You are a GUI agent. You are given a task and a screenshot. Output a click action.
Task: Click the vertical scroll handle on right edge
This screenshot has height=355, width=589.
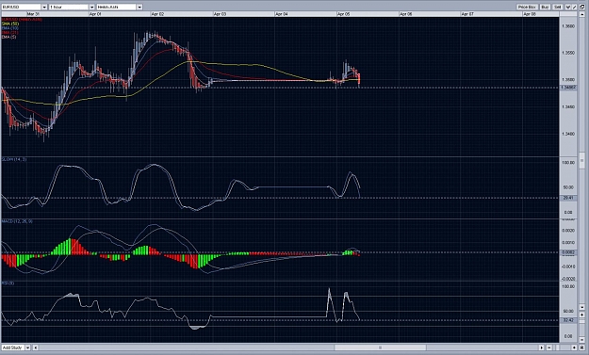581,161
